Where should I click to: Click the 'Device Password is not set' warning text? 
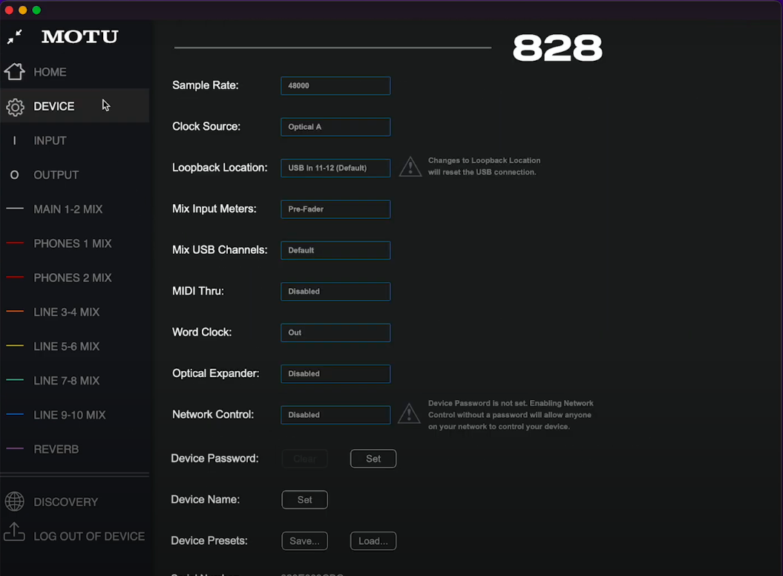(511, 415)
